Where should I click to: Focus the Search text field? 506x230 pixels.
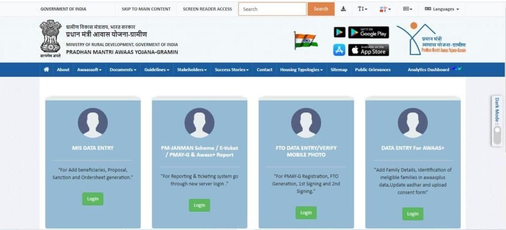(272, 9)
